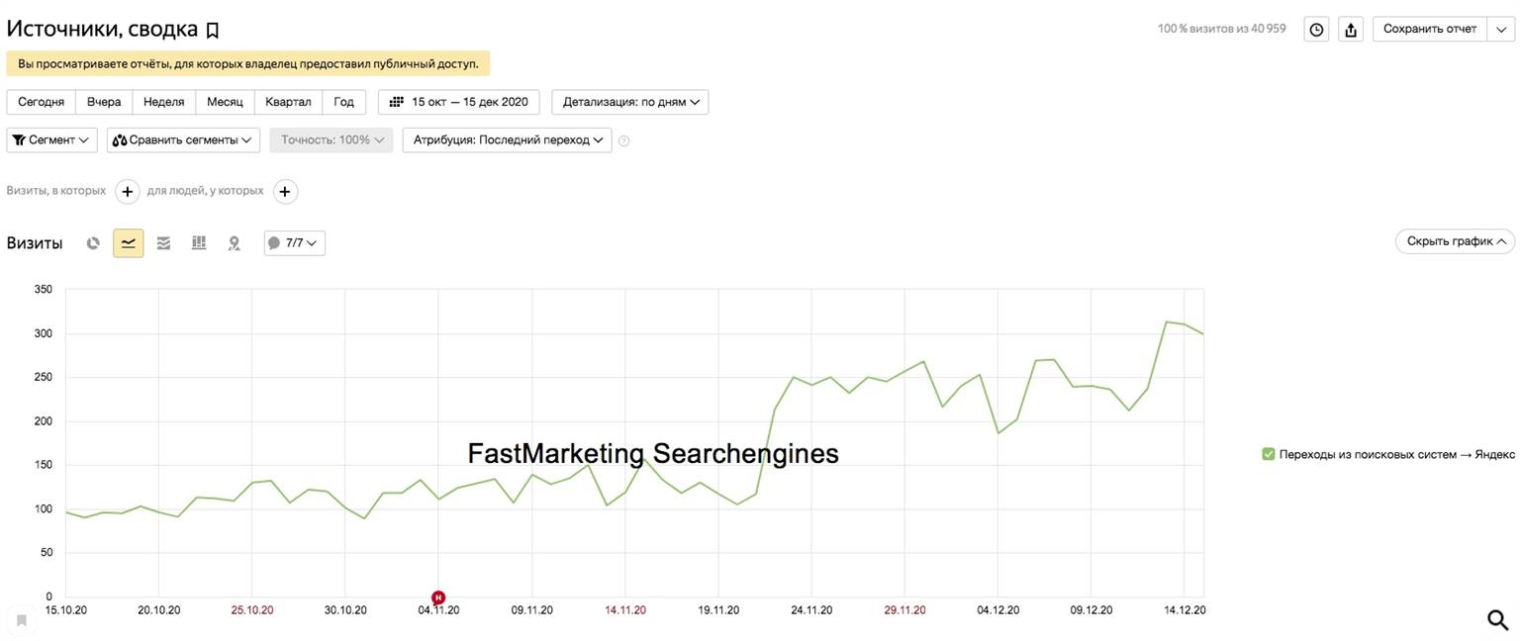Click the red annotation marker on 04.11.20

(438, 596)
